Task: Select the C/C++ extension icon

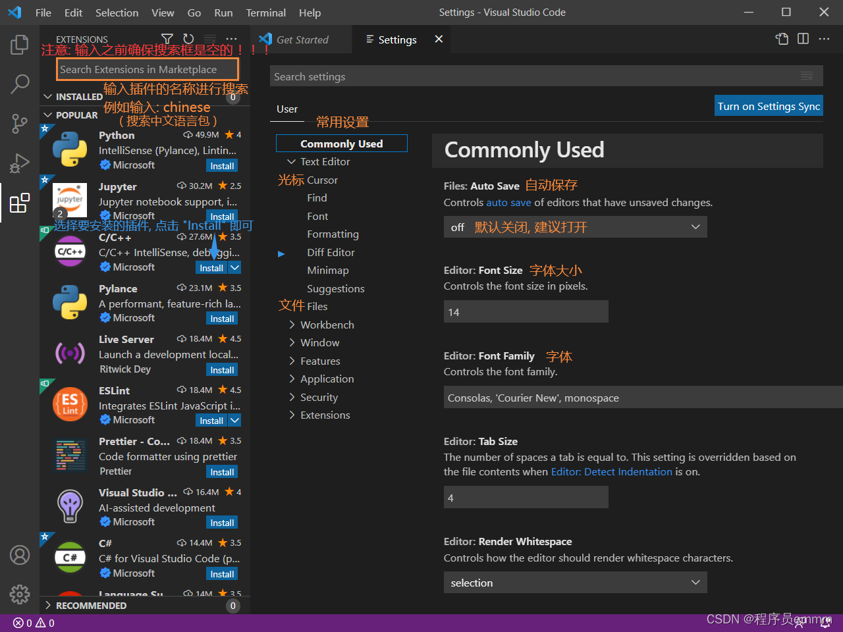Action: tap(70, 251)
